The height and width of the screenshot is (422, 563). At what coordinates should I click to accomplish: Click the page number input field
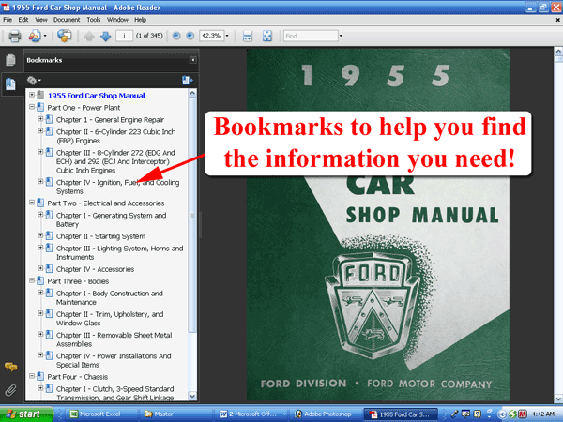pyautogui.click(x=124, y=36)
